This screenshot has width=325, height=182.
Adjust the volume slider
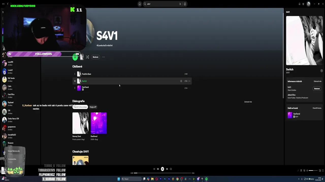pos(313,170)
